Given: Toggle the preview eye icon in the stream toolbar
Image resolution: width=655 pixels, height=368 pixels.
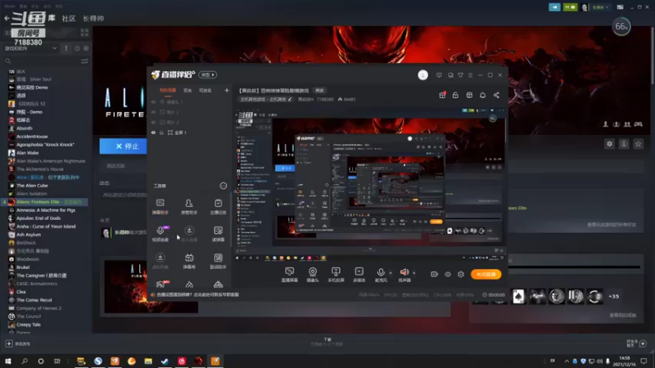Looking at the screenshot, I should 447,274.
